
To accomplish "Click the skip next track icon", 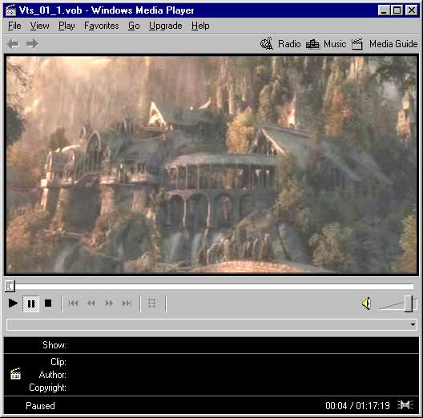I will click(127, 303).
